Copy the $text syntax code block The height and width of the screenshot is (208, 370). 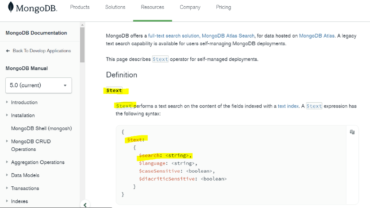[352, 132]
